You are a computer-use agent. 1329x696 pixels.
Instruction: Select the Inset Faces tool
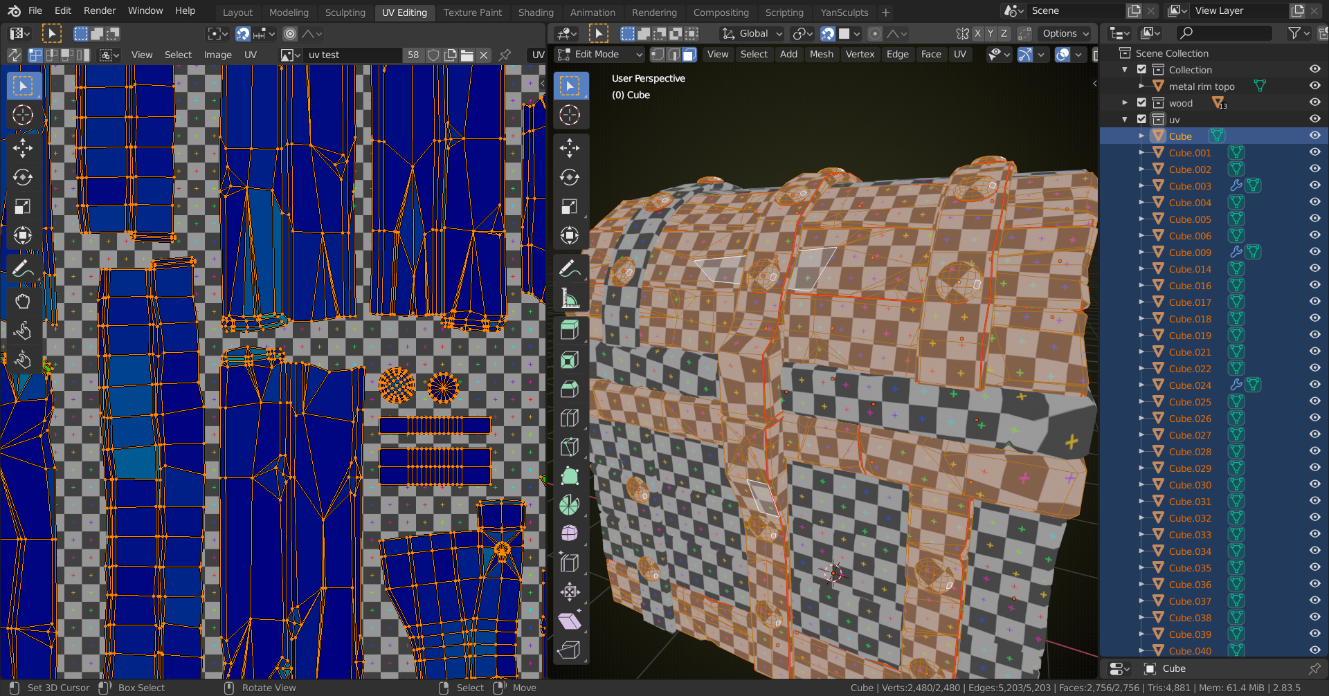tap(570, 360)
